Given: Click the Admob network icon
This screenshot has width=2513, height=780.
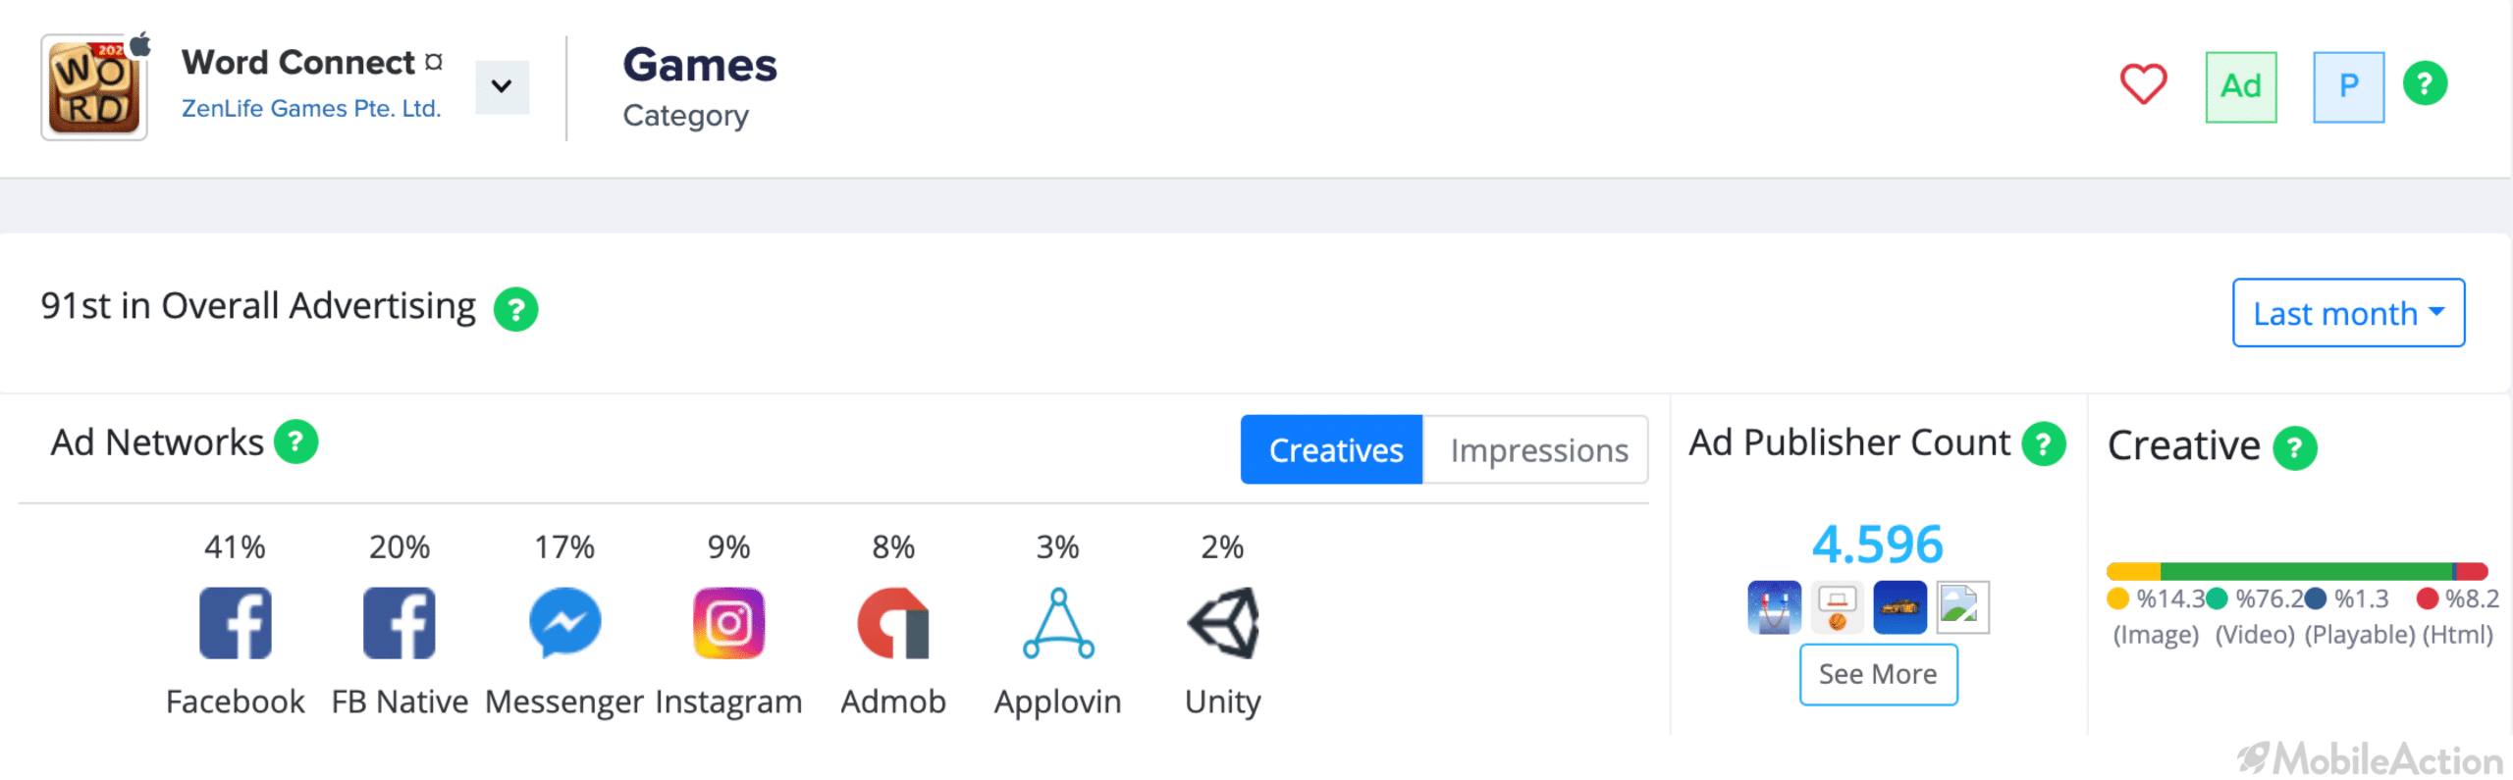Looking at the screenshot, I should (x=892, y=623).
